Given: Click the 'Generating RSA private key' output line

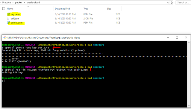Looking at the screenshot, I should (43, 50).
